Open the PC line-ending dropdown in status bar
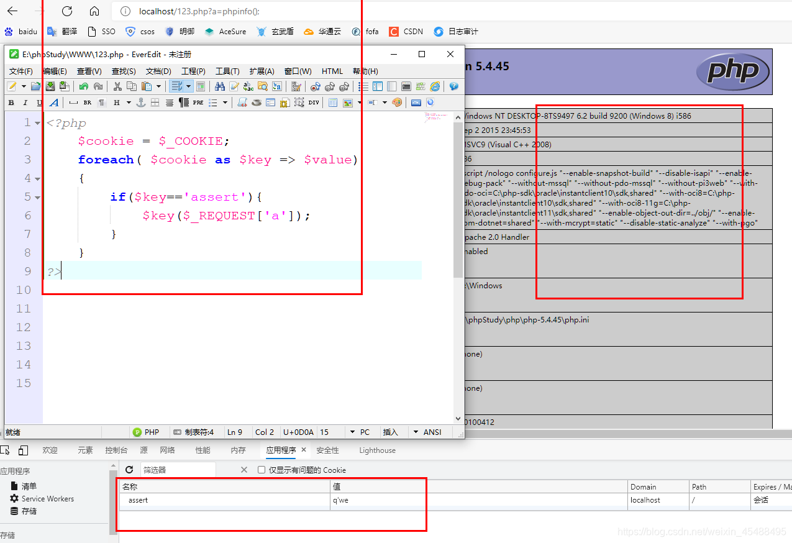Image resolution: width=792 pixels, height=543 pixels. tap(352, 432)
